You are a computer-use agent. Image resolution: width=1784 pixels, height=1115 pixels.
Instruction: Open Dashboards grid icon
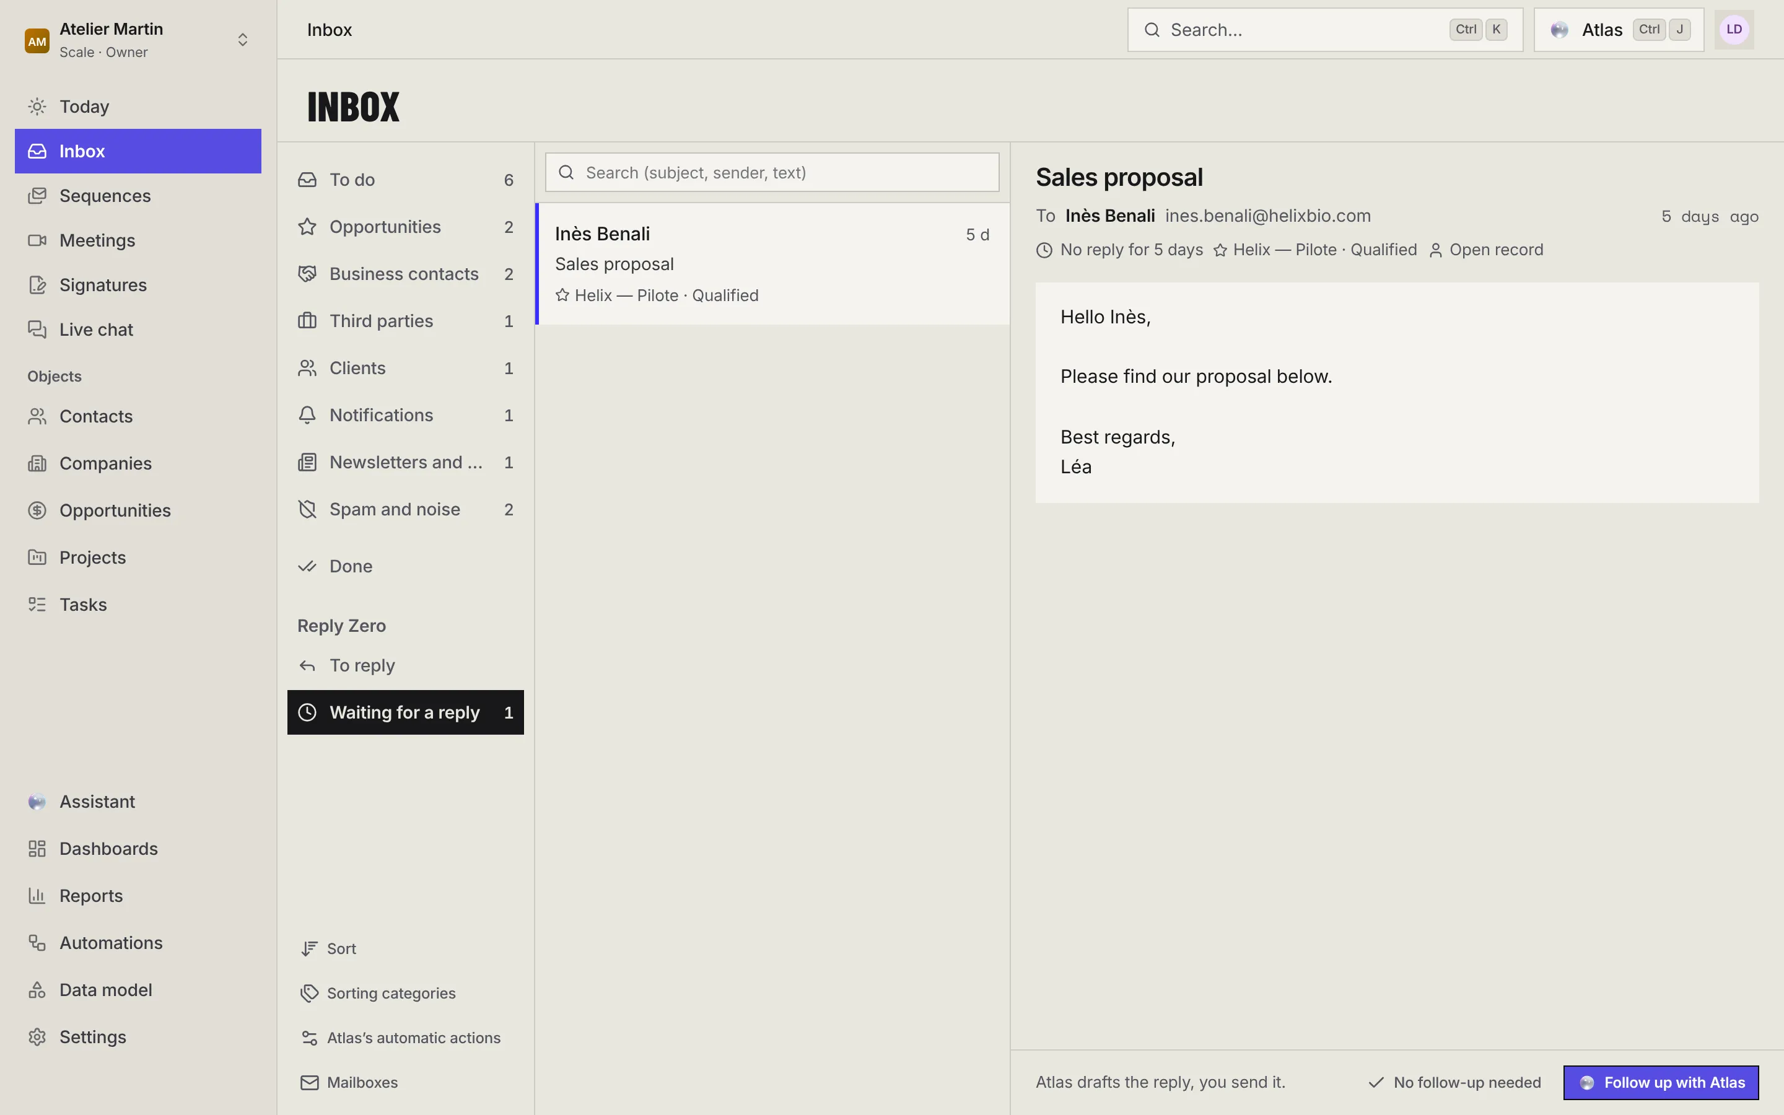tap(37, 849)
